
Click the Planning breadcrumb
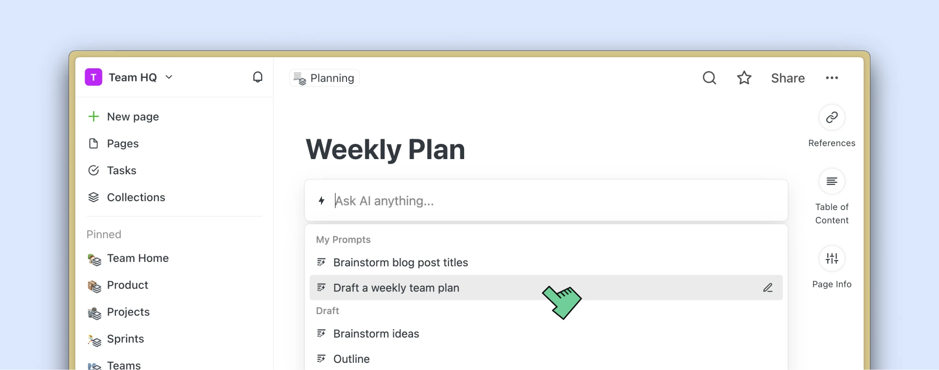325,78
